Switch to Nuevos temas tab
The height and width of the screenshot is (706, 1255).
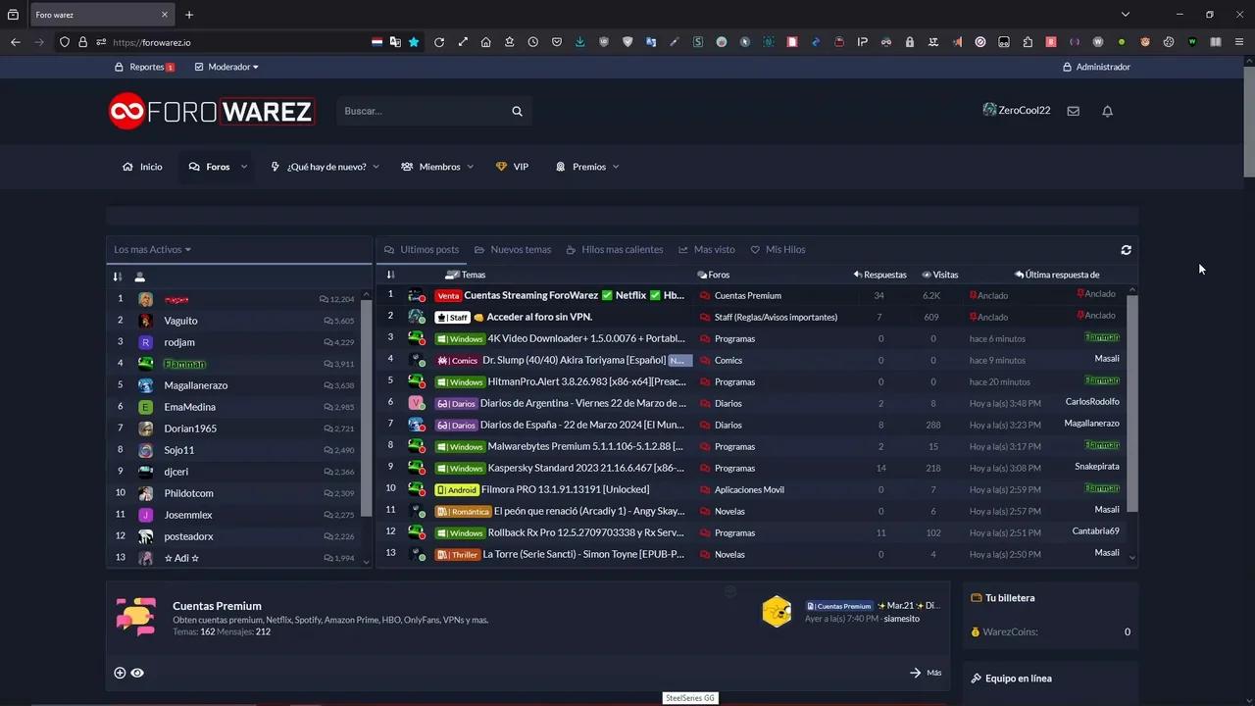pos(513,249)
